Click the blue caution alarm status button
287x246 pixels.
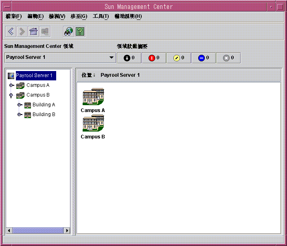click(x=204, y=58)
